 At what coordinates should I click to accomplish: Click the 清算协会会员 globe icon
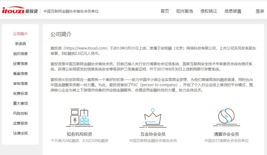226,117
